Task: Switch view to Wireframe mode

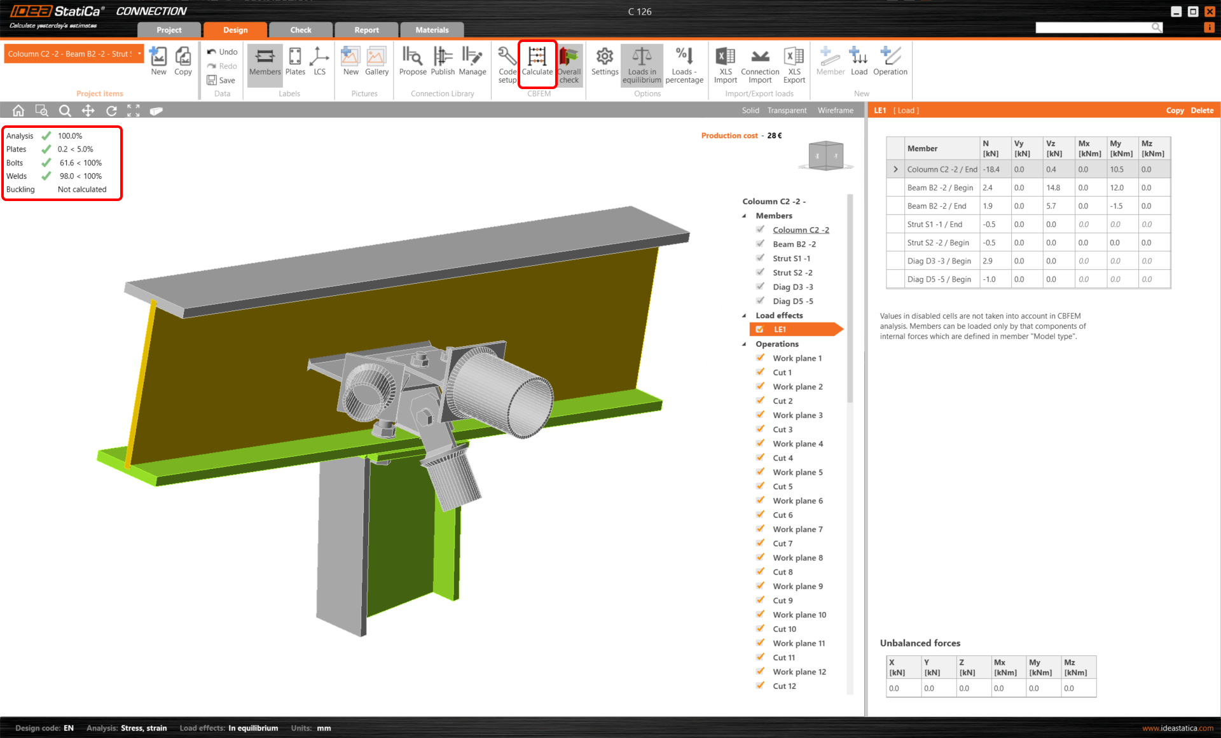Action: pyautogui.click(x=835, y=111)
